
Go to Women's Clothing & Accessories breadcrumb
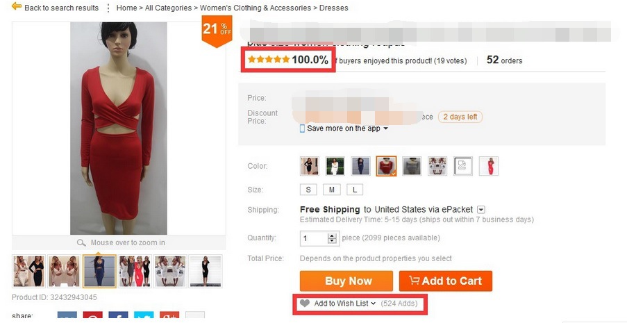pos(255,8)
